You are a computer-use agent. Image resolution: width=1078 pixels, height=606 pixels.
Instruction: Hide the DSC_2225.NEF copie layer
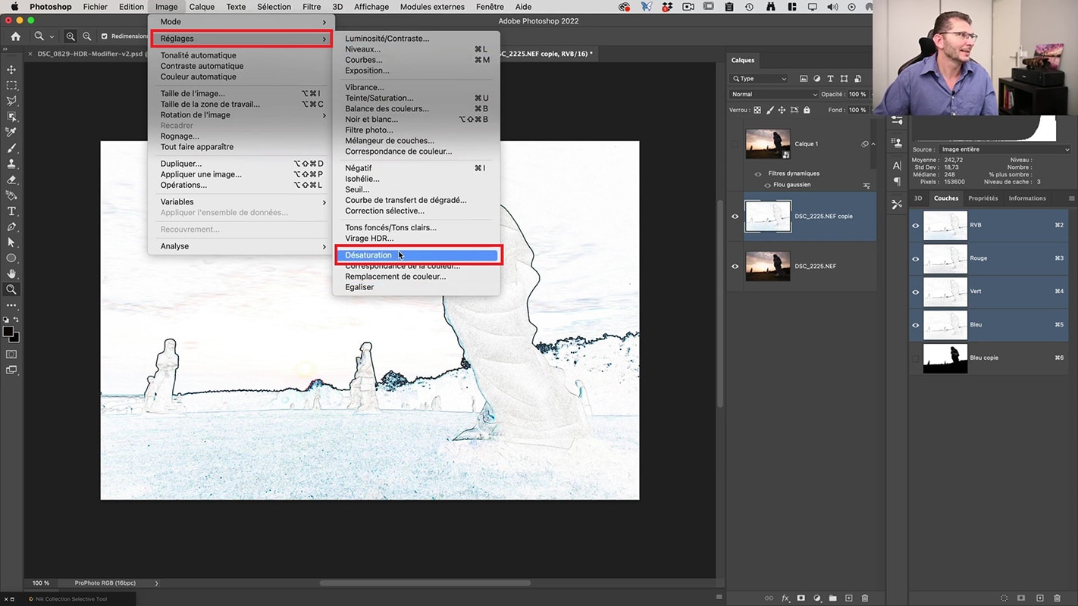[x=735, y=217]
